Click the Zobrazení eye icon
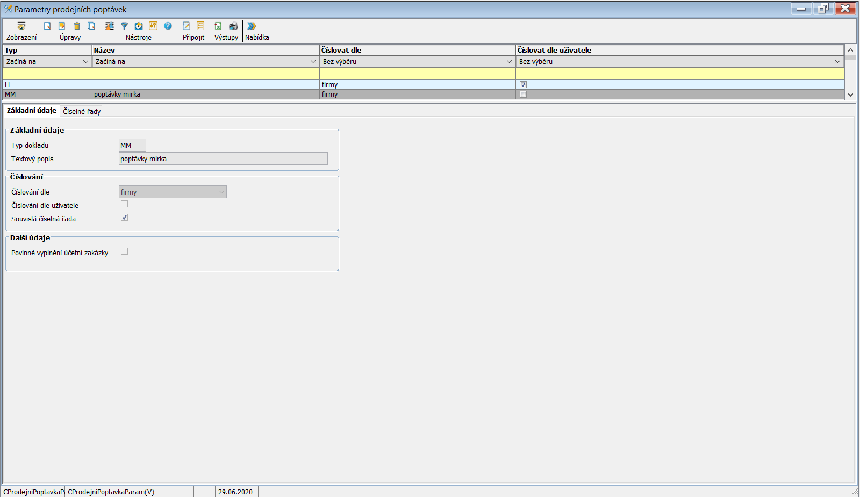The height and width of the screenshot is (497, 860). point(21,26)
